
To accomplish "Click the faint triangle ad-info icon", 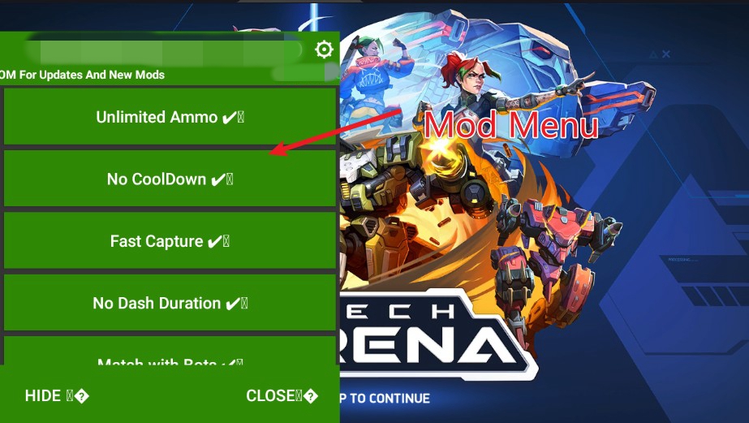I will [x=653, y=55].
